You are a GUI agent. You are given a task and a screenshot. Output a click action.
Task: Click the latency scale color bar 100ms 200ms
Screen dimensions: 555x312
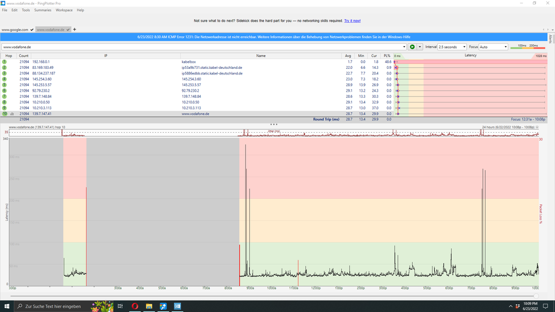[x=527, y=47]
